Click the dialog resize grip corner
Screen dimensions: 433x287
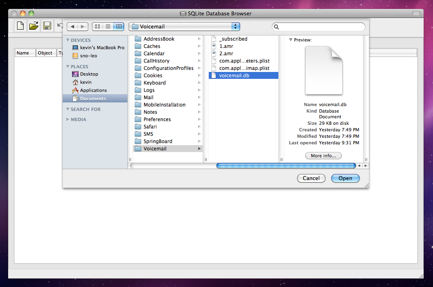pos(367,185)
